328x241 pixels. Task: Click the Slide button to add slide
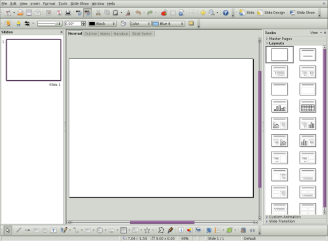[247, 13]
